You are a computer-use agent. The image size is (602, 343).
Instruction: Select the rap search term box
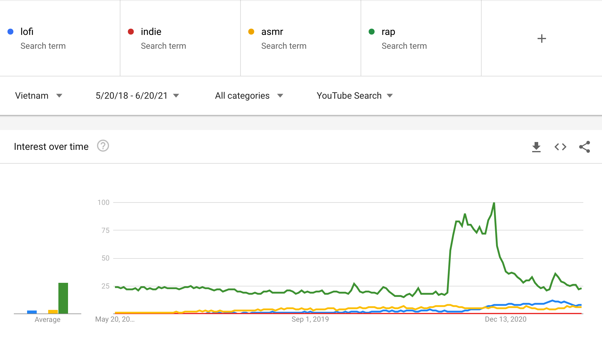388,32
